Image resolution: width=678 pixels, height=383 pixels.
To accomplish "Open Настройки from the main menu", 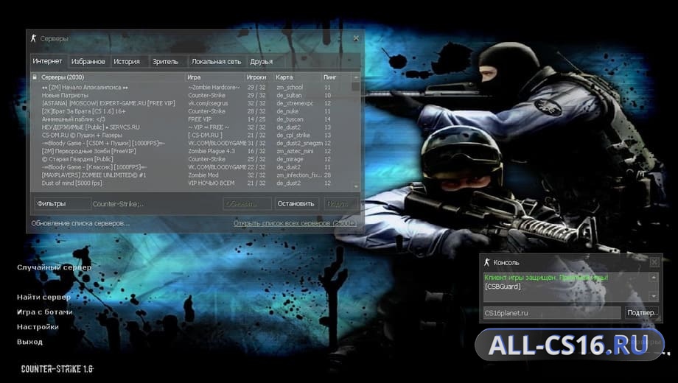I will pos(38,327).
